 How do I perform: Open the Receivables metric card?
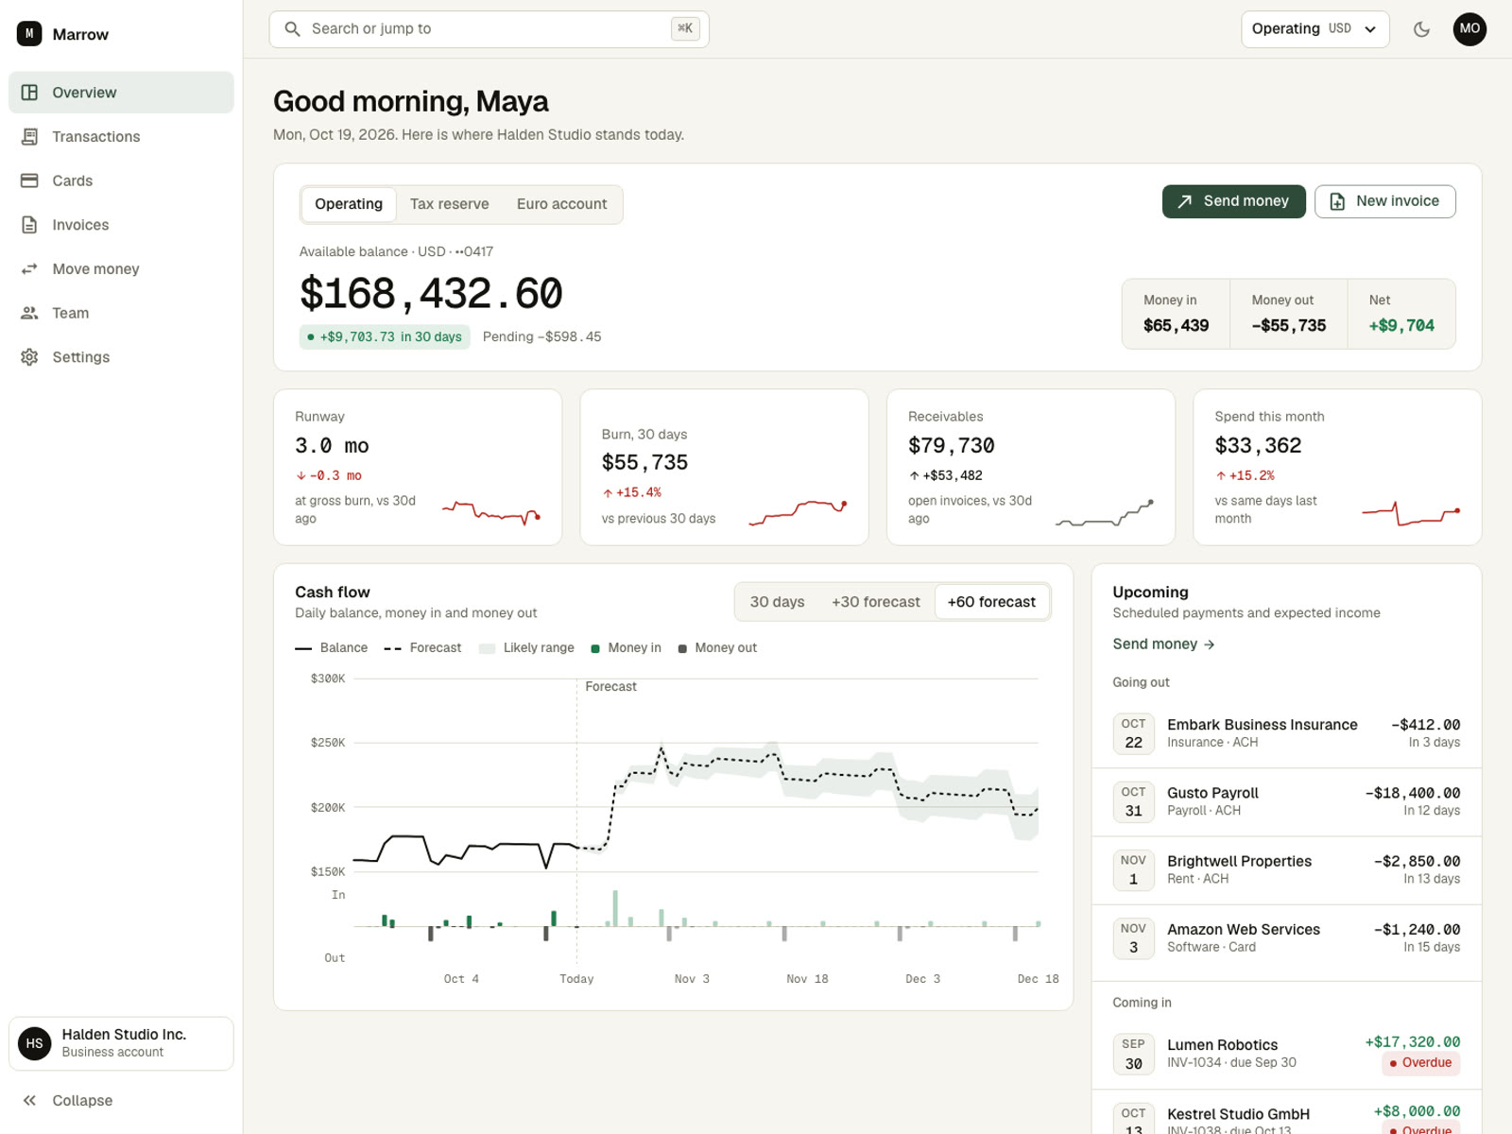pos(1030,467)
